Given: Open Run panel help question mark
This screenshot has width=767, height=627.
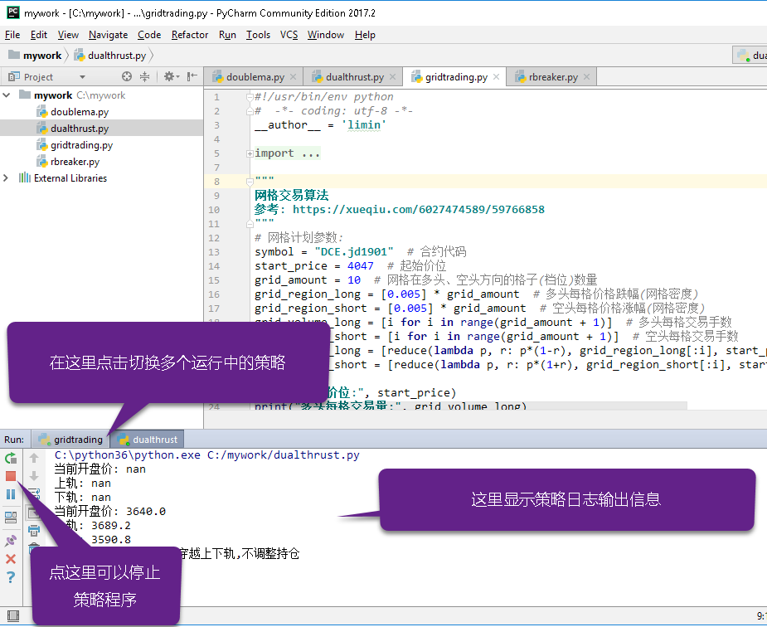Looking at the screenshot, I should (x=11, y=577).
